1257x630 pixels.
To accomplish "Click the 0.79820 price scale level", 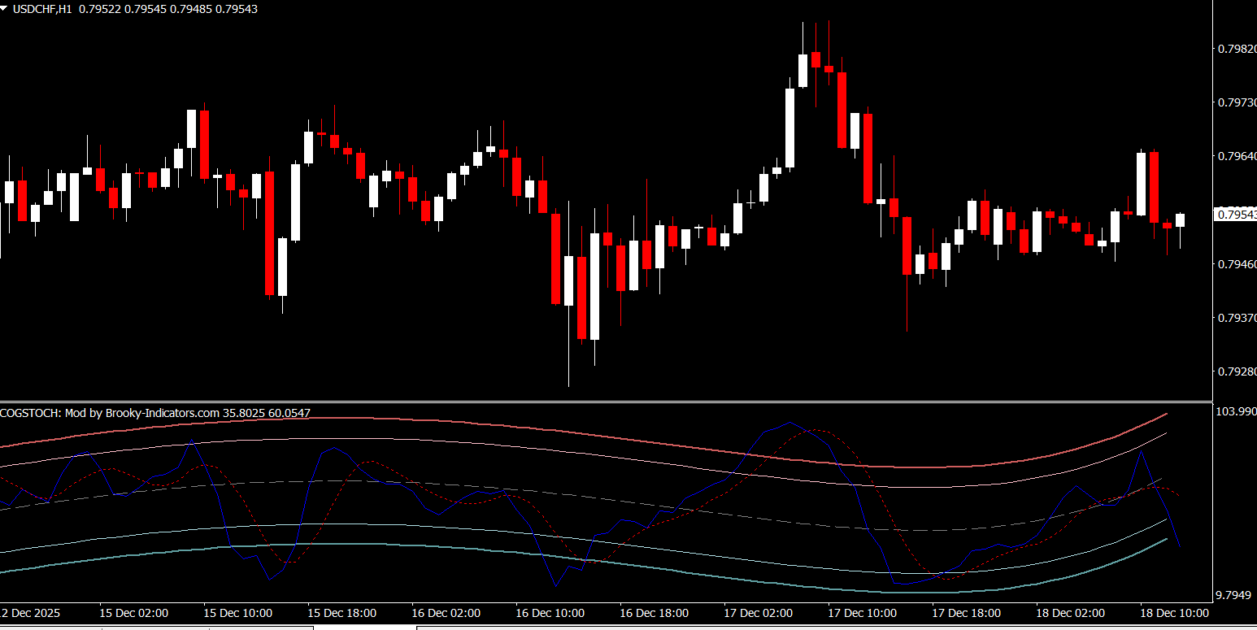I will point(1236,49).
